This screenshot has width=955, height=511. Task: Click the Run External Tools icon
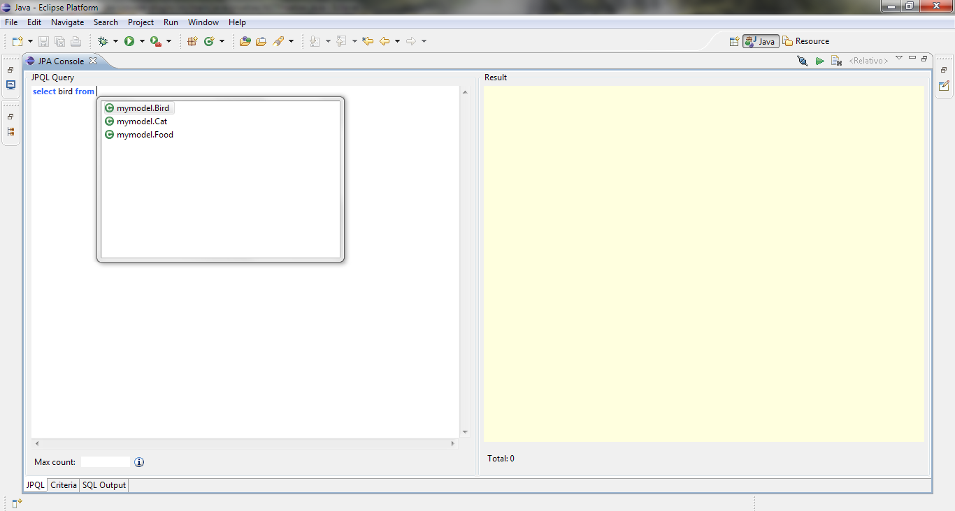pyautogui.click(x=156, y=42)
